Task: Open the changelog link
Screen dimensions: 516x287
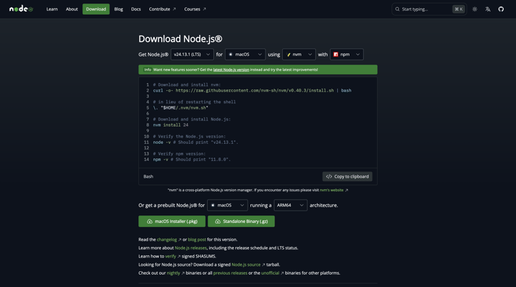Action: pyautogui.click(x=169, y=240)
